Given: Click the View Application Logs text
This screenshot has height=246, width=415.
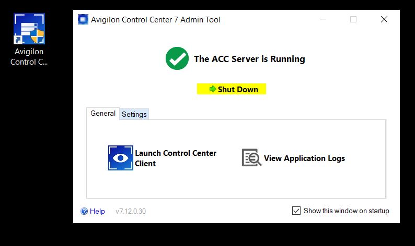Looking at the screenshot, I should pyautogui.click(x=304, y=158).
